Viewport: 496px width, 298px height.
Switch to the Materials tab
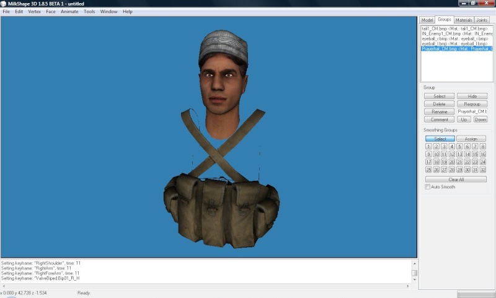click(x=464, y=20)
